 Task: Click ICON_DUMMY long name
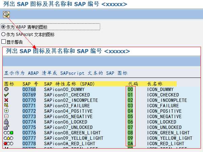tap(160, 89)
